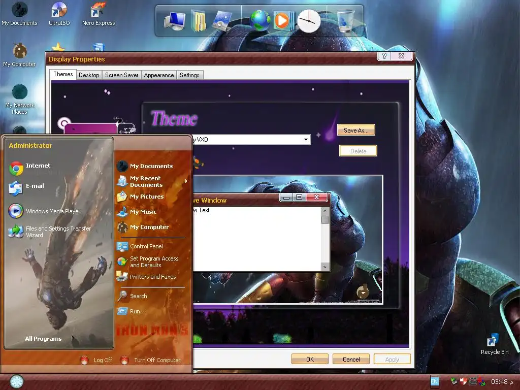The height and width of the screenshot is (390, 520).
Task: Open Internet Chrome from Start menu
Action: tap(30, 168)
